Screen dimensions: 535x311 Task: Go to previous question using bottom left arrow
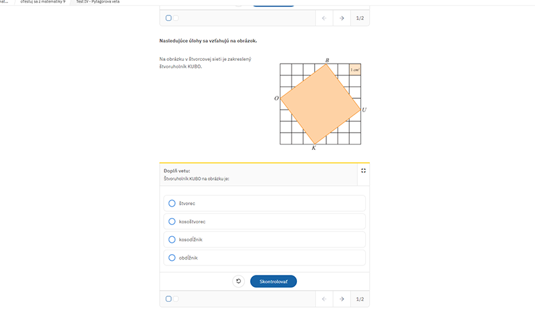click(324, 299)
